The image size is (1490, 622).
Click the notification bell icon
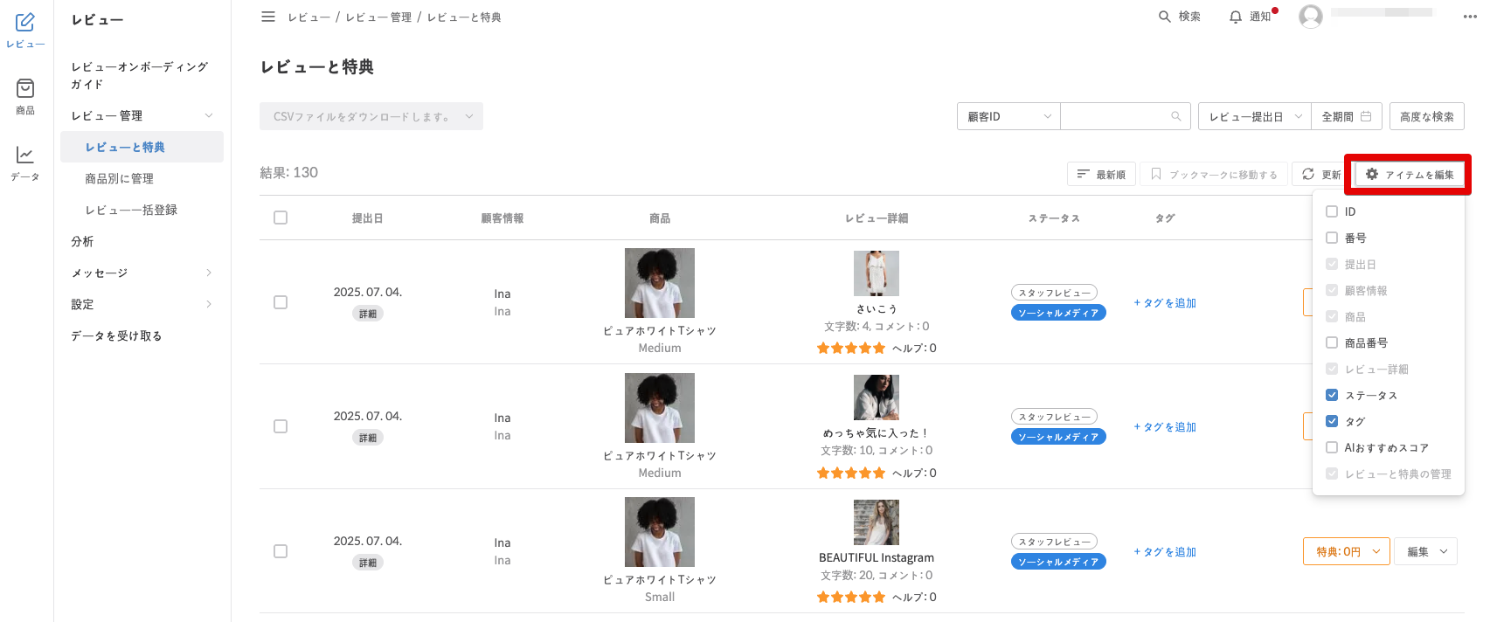pyautogui.click(x=1235, y=17)
